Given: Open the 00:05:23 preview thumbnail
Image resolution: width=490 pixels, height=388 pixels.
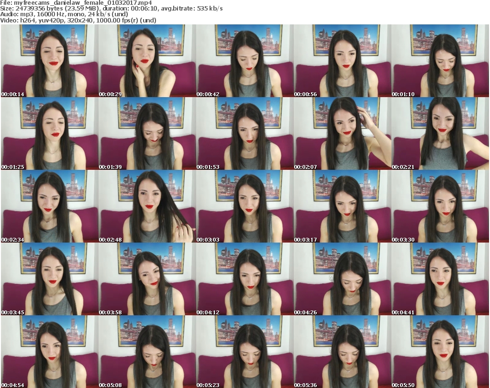Looking at the screenshot, I should tap(245, 352).
